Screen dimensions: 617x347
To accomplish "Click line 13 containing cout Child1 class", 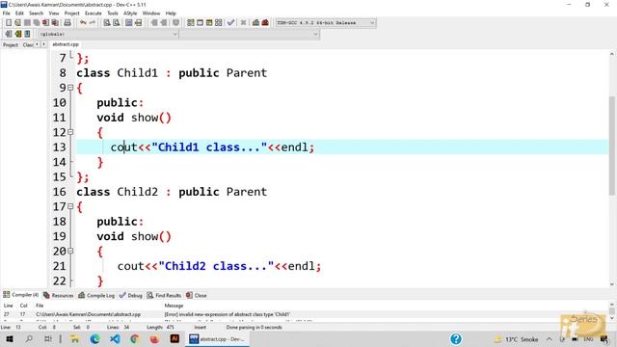I will [342, 147].
